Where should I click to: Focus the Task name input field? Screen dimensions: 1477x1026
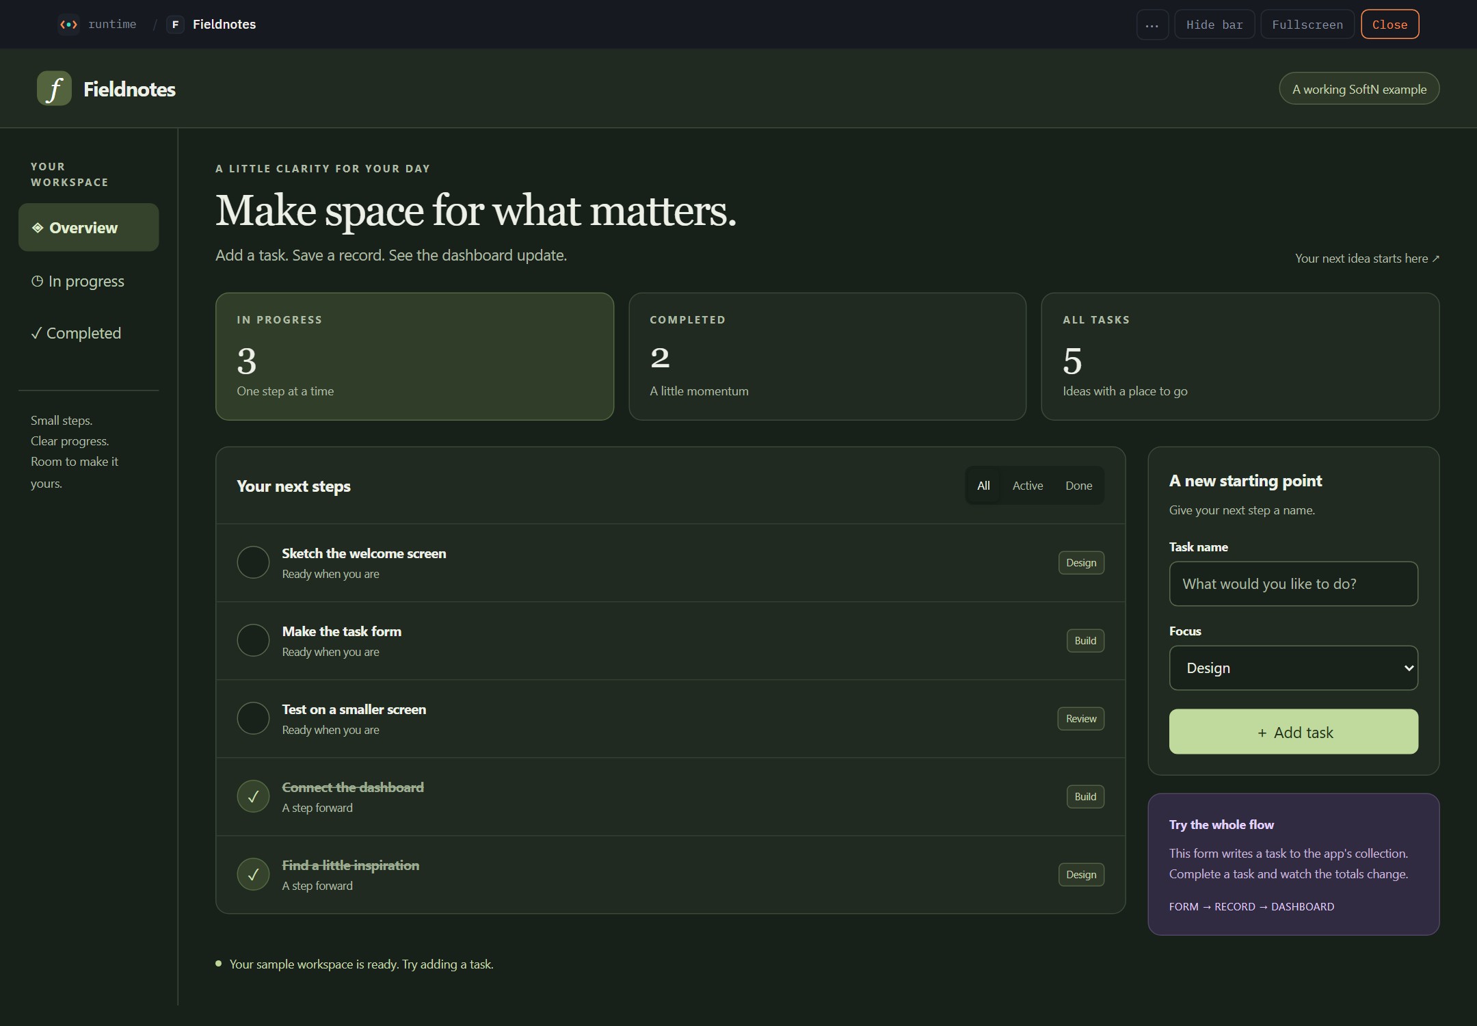1293,584
